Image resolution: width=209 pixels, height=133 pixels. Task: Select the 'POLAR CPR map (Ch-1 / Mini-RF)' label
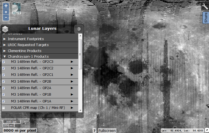click(x=38, y=108)
